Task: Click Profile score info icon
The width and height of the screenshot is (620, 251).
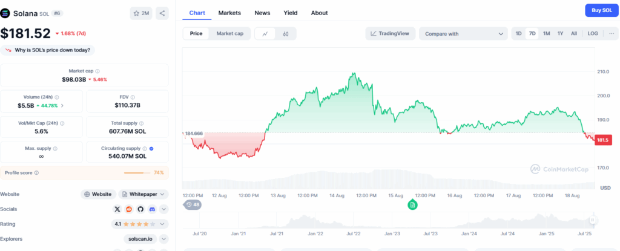Action: (x=36, y=173)
